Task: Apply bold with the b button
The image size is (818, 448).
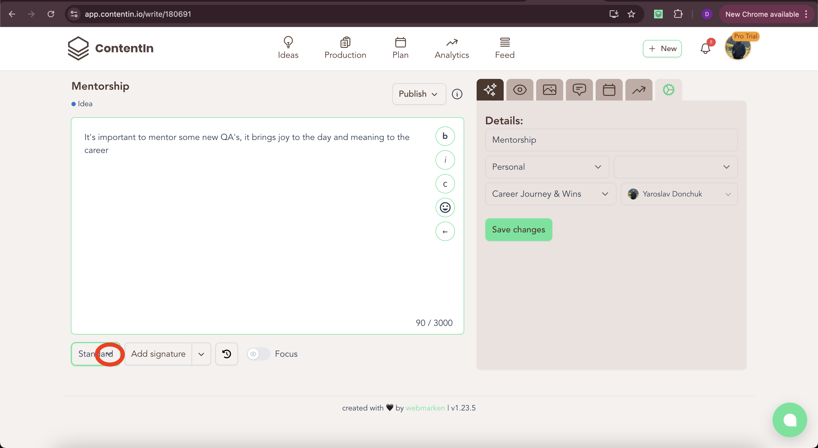Action: 445,136
